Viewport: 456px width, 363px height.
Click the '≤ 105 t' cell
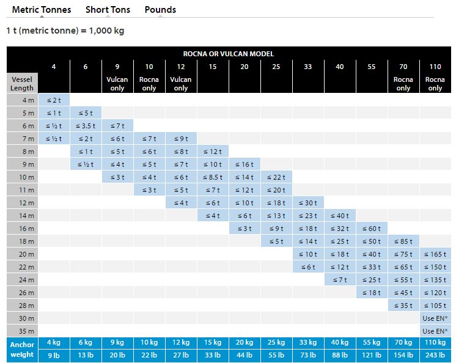435,306
